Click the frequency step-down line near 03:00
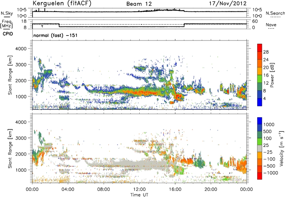 click(59, 25)
